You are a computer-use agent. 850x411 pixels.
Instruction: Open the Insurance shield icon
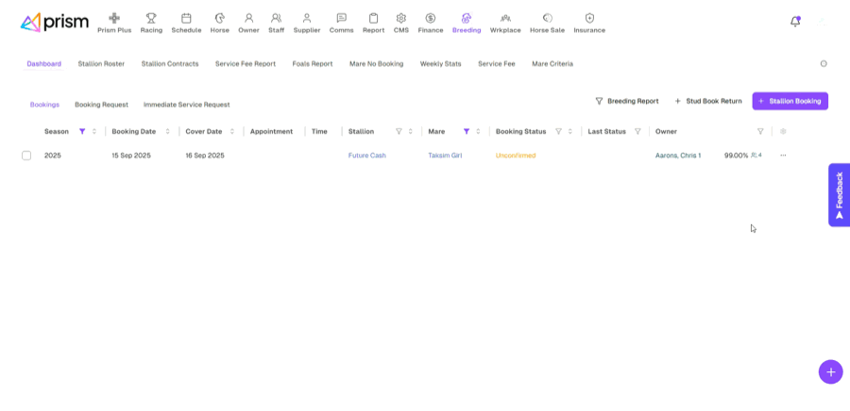tap(589, 18)
